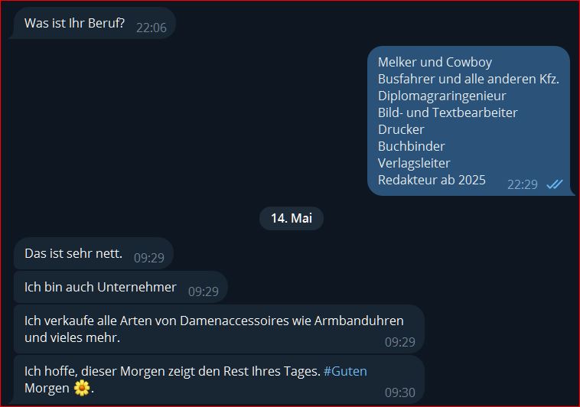
Task: Click the 09:29 timestamp beside 'Das ist sehr nett.'
Action: coord(149,258)
